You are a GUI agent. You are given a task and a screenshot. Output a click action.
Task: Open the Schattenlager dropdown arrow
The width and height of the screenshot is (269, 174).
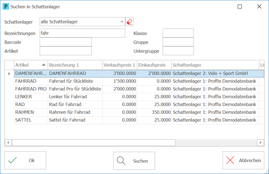[122, 22]
